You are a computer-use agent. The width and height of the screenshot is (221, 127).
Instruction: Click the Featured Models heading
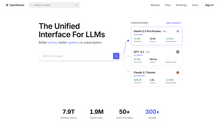[x=140, y=23]
